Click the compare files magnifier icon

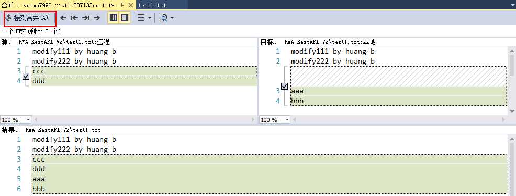(164, 18)
